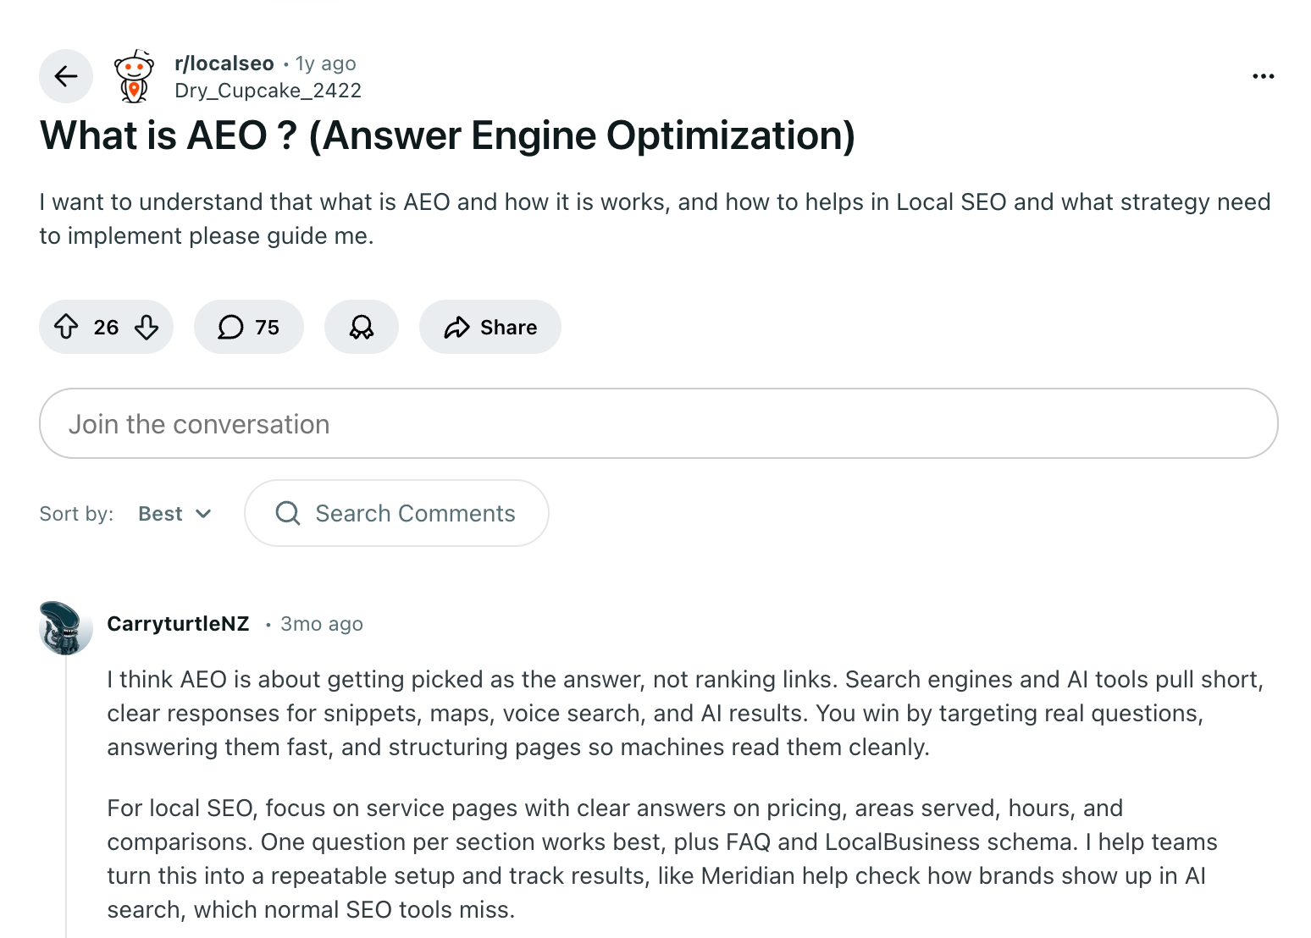Focus the Join the conversation field

658,423
